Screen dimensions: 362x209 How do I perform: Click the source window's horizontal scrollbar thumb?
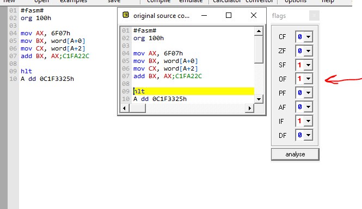[x=137, y=108]
